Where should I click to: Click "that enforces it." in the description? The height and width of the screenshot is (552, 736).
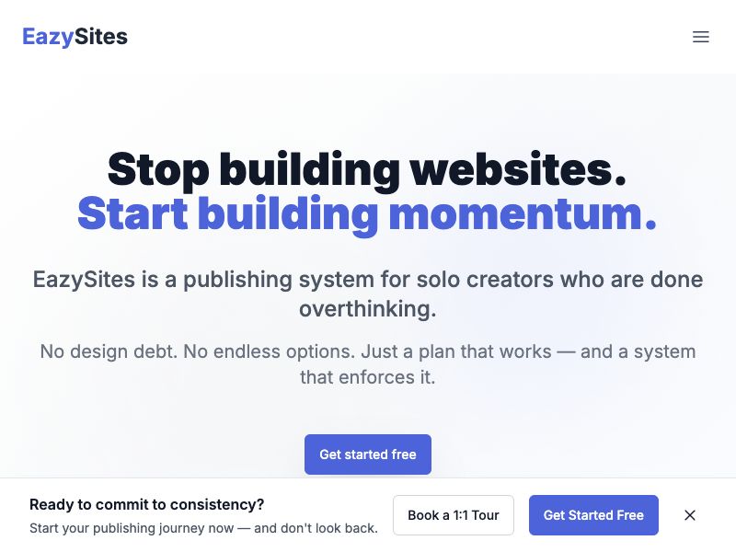[367, 377]
